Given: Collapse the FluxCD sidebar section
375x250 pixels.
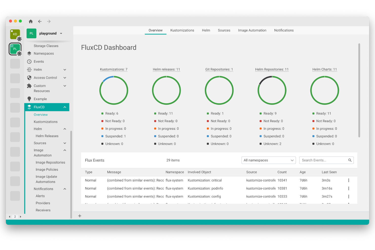Looking at the screenshot, I should pyautogui.click(x=65, y=107).
